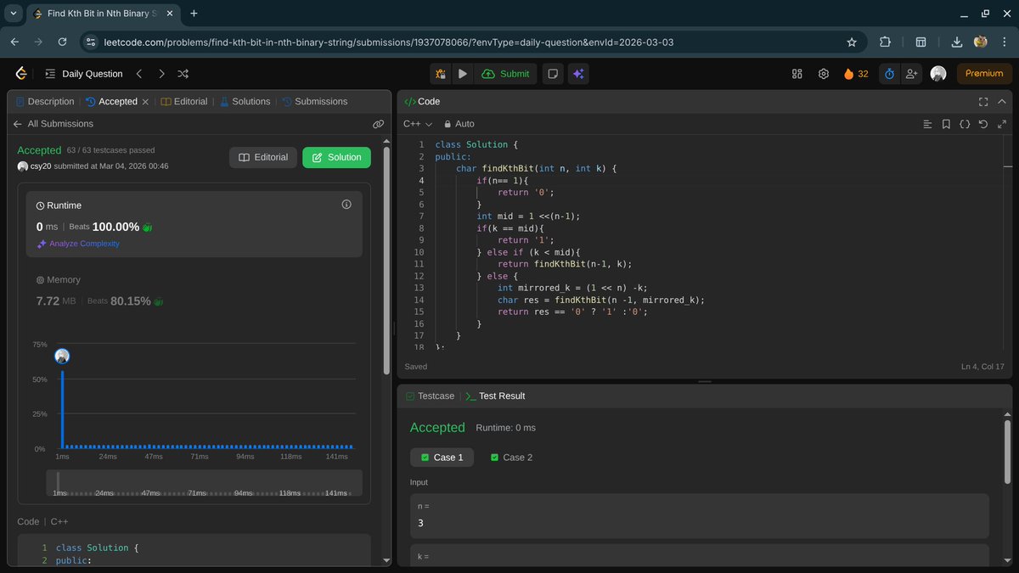
Task: Click the Ln 4, Col 17 status
Action: [982, 367]
